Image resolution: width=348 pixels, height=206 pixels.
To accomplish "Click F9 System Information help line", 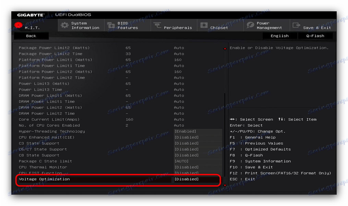I will [x=260, y=161].
